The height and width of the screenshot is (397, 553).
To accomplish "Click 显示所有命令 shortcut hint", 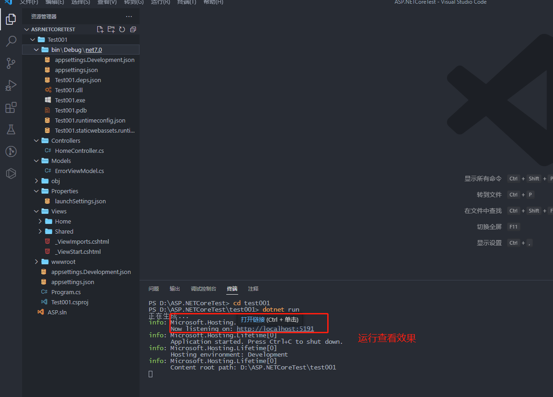I will coord(483,179).
